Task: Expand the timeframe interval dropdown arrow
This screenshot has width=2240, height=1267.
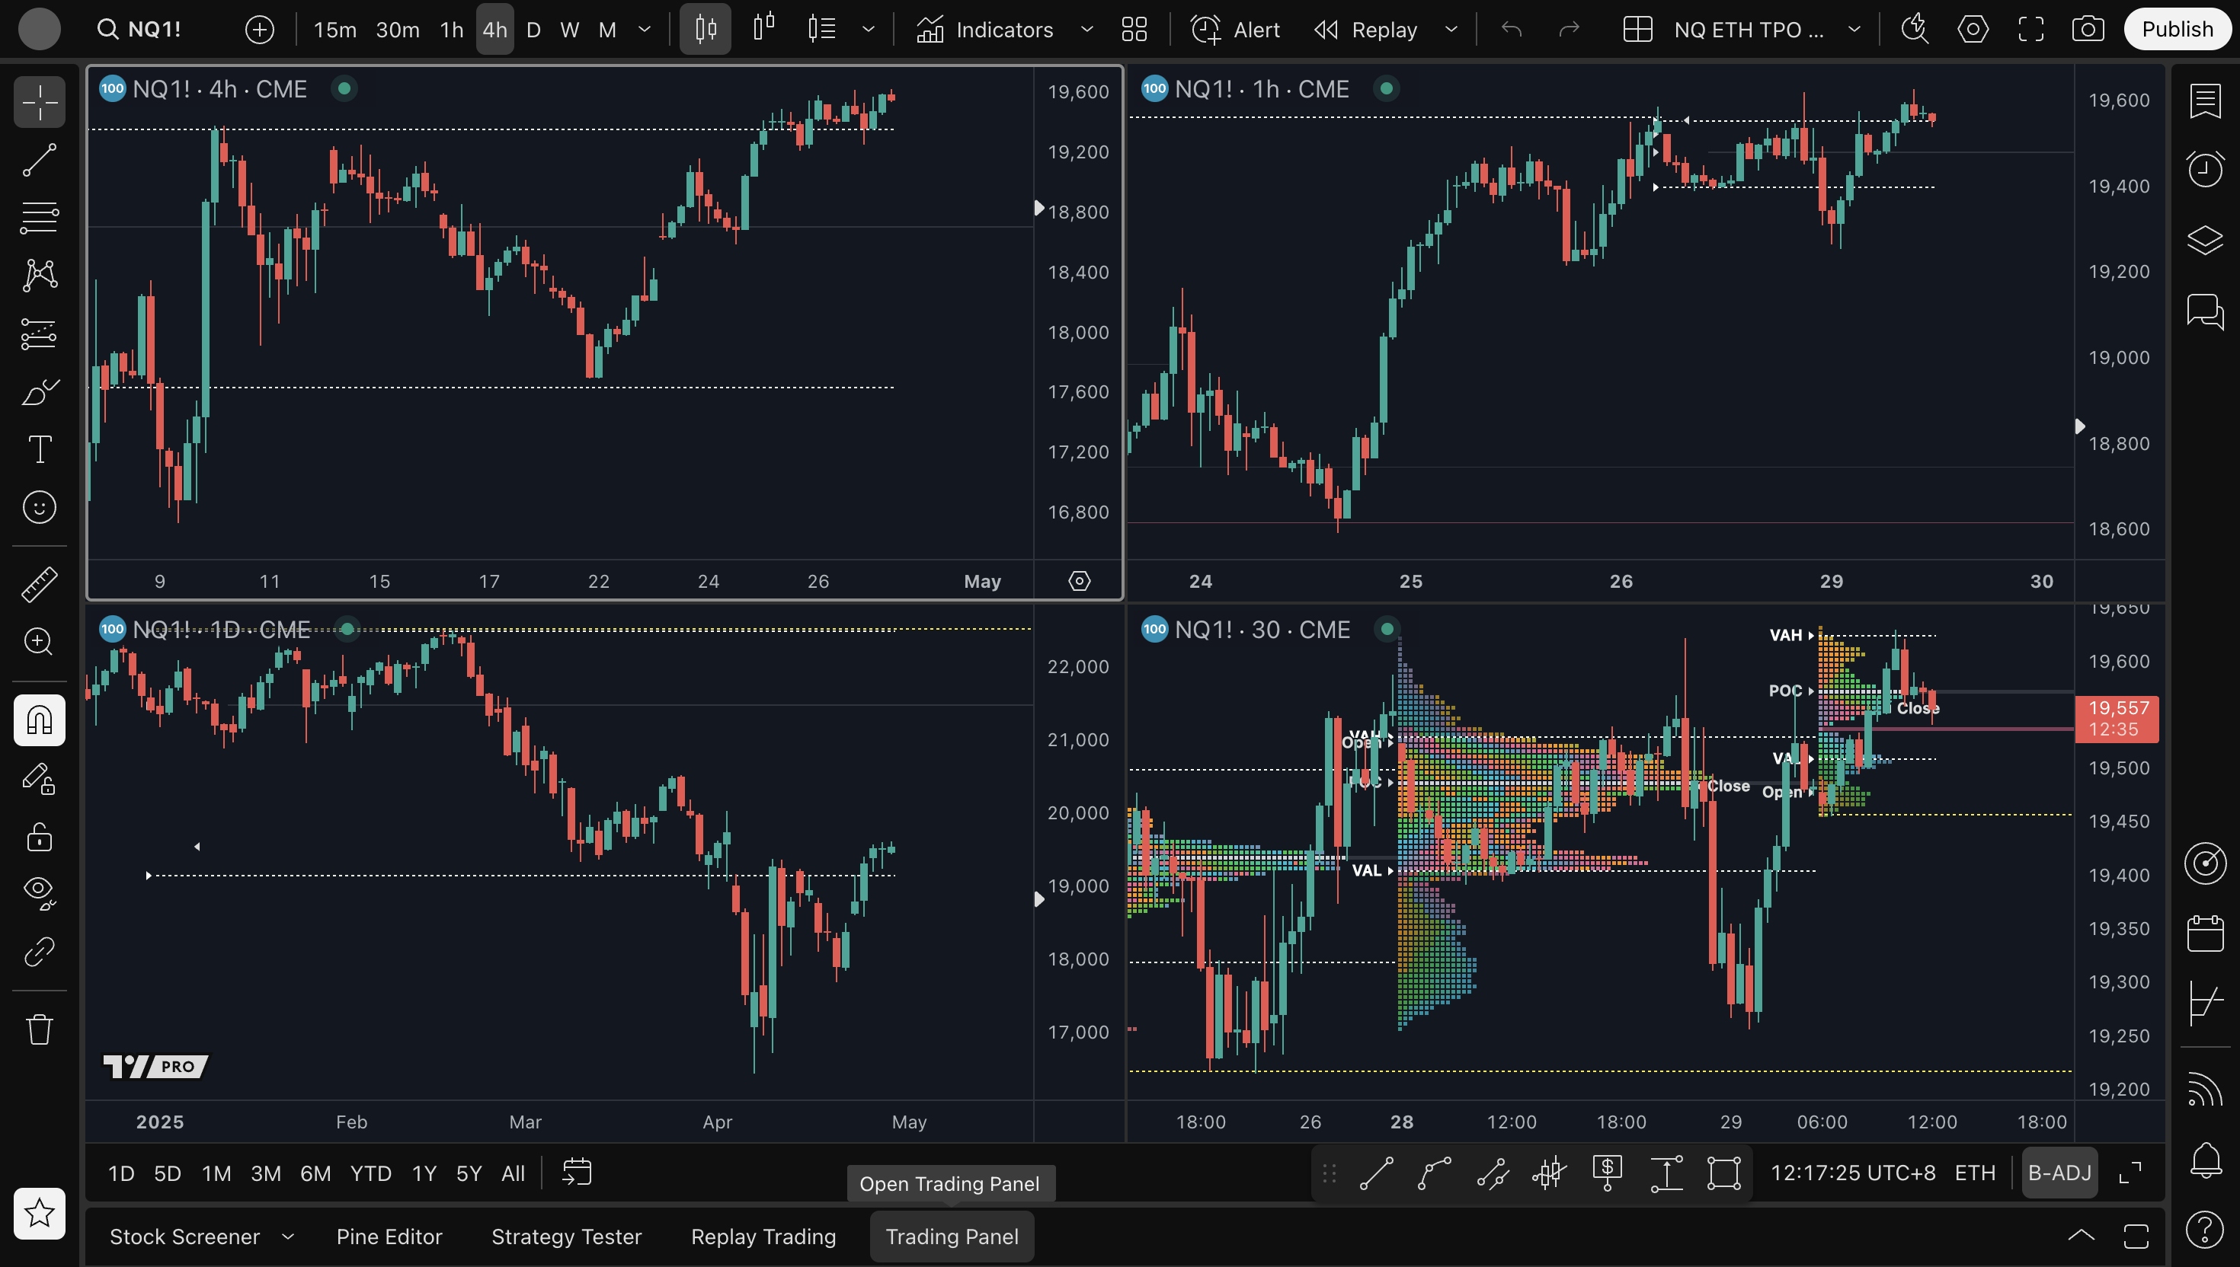Action: (x=645, y=30)
